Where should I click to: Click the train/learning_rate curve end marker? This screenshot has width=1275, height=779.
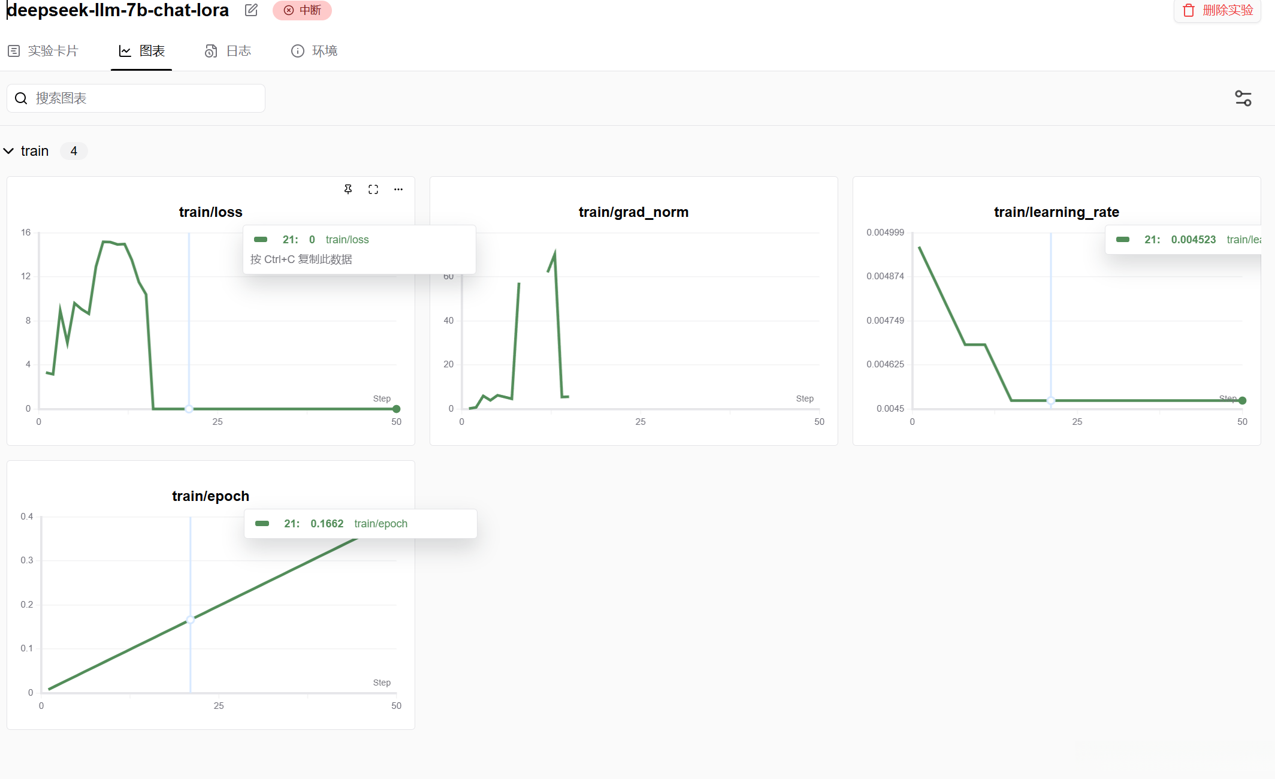[1243, 400]
